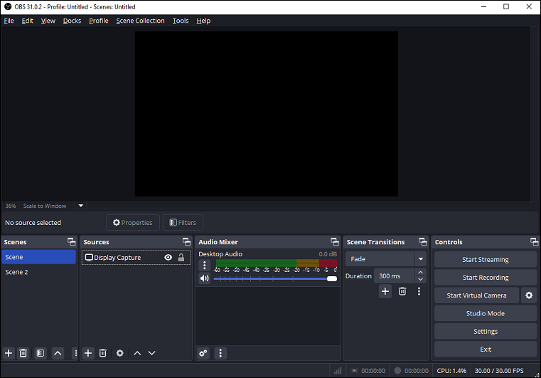This screenshot has width=541, height=378.
Task: Float the Audio Mixer dock popout icon
Action: (x=335, y=242)
